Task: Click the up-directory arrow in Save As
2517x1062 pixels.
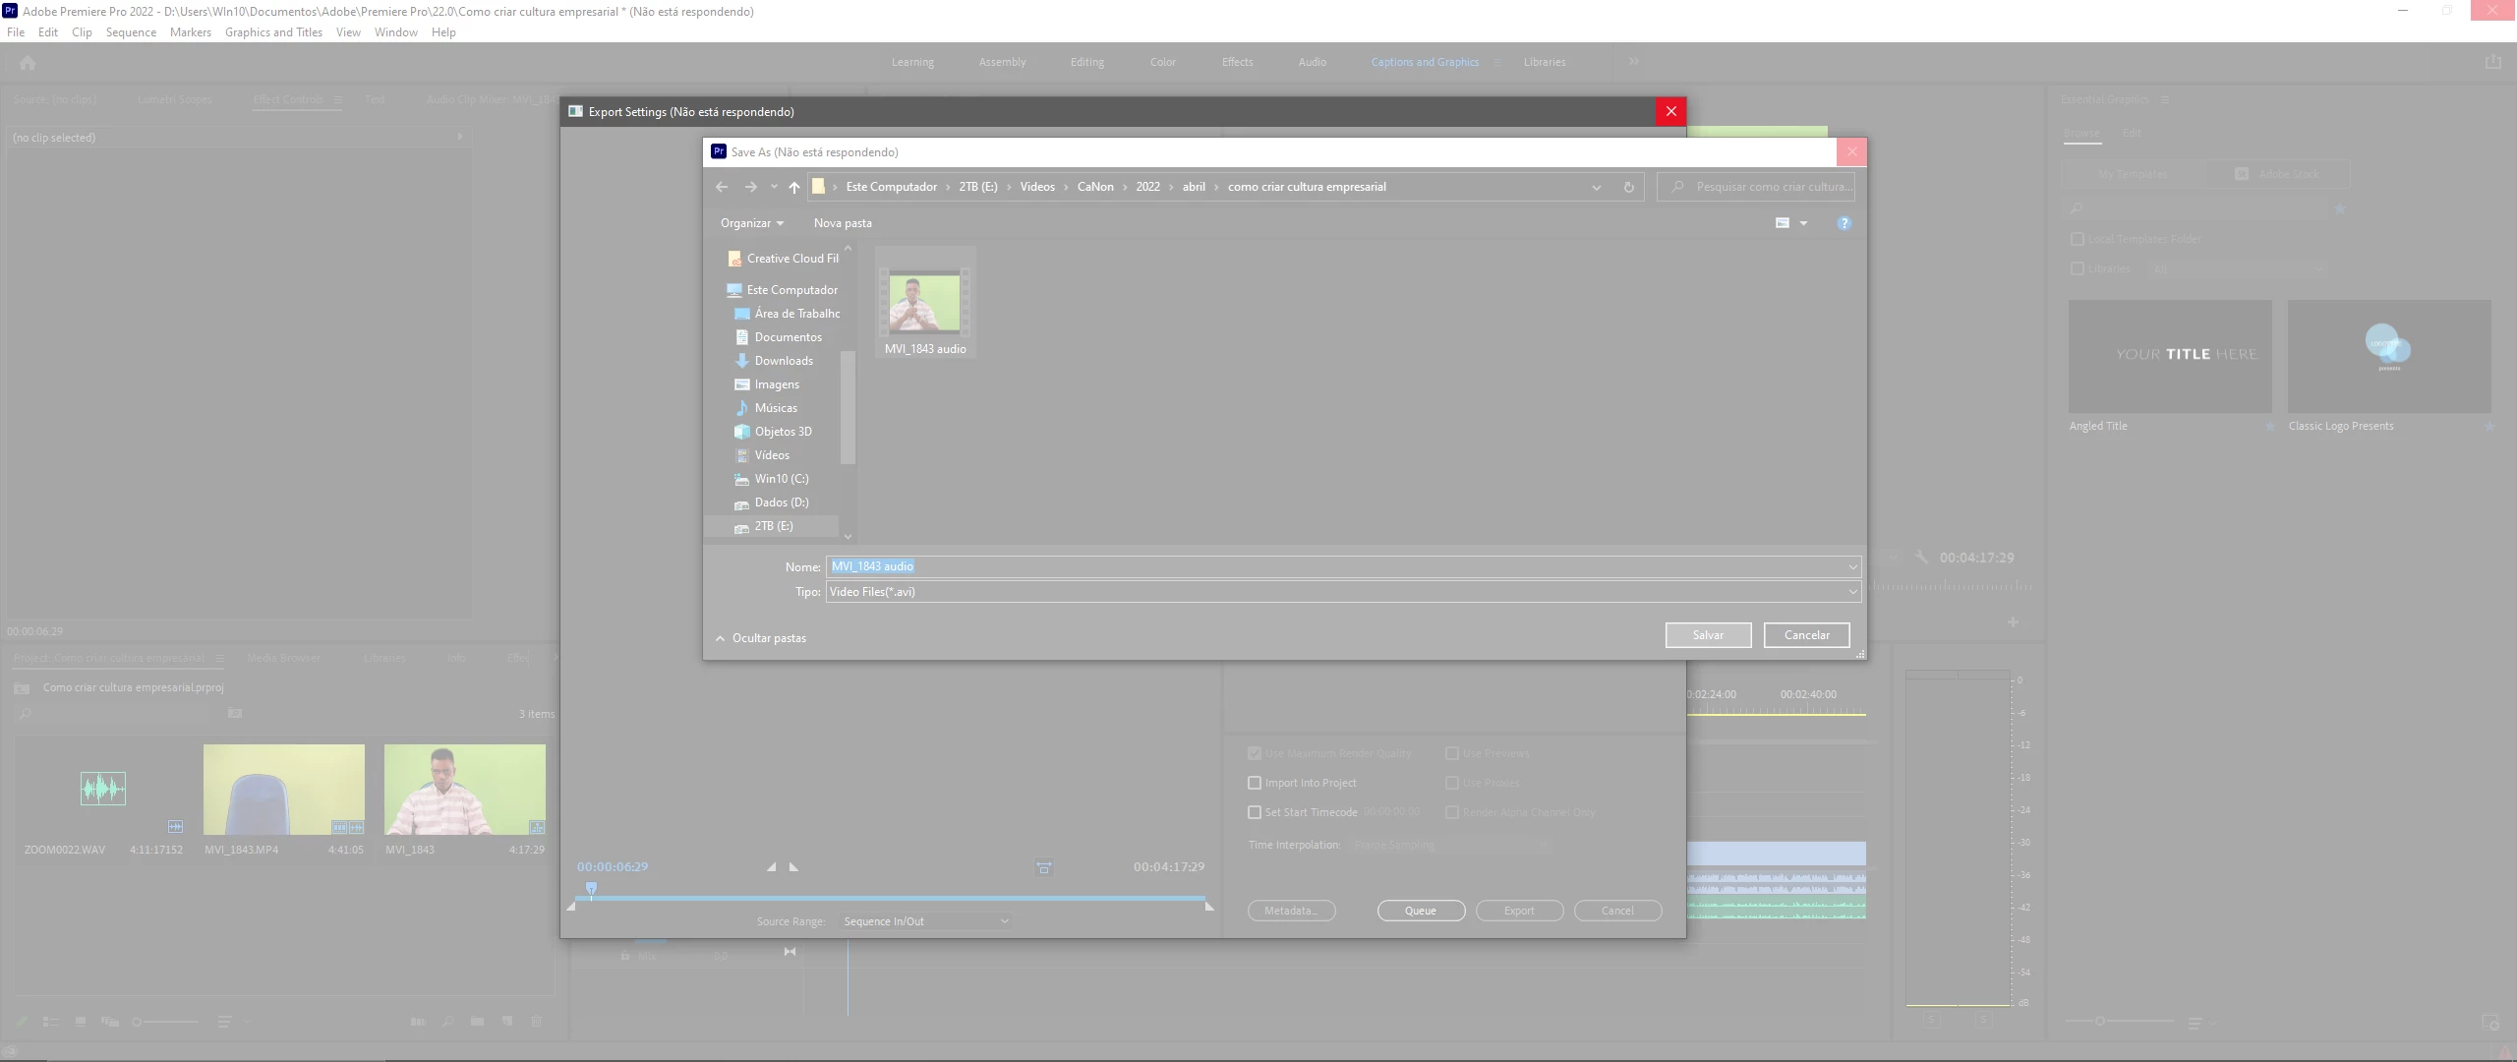Action: tap(794, 187)
